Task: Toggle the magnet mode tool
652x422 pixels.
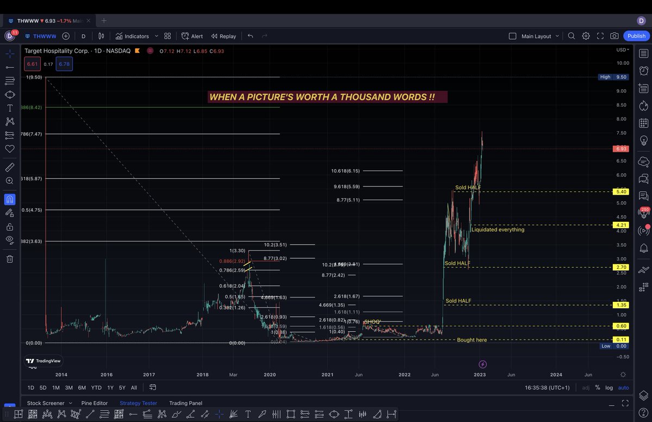Action: [x=9, y=199]
